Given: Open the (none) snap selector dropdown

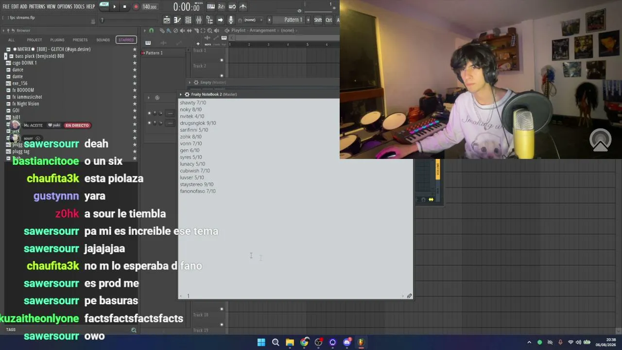Looking at the screenshot, I should [253, 20].
